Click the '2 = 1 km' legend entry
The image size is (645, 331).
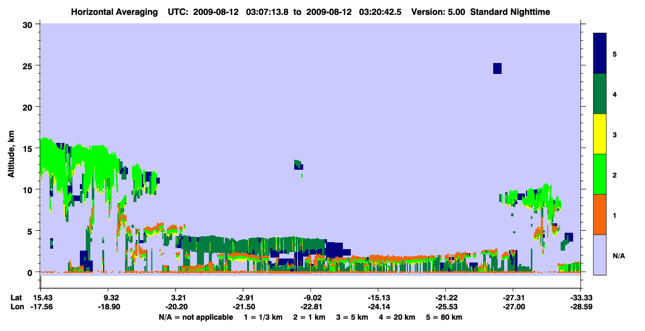[x=310, y=317]
